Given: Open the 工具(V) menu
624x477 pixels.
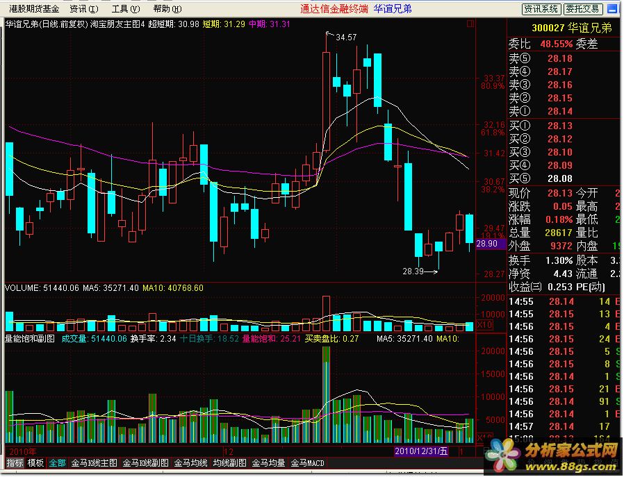Looking at the screenshot, I should [x=126, y=9].
